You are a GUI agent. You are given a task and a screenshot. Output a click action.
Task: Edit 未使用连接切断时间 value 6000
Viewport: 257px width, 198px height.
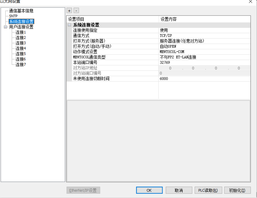pyautogui.click(x=205, y=79)
